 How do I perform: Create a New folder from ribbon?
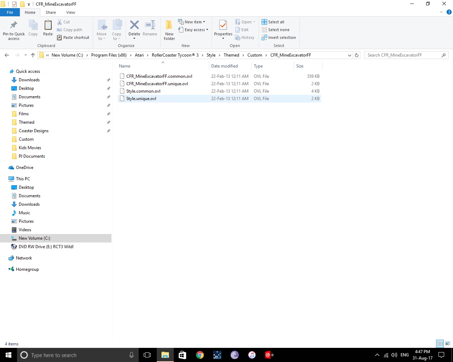pos(169,30)
